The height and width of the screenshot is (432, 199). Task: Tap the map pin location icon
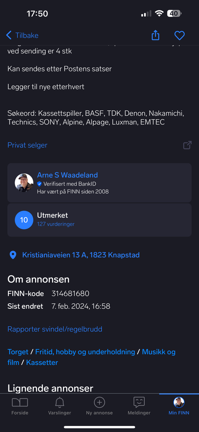(13, 255)
